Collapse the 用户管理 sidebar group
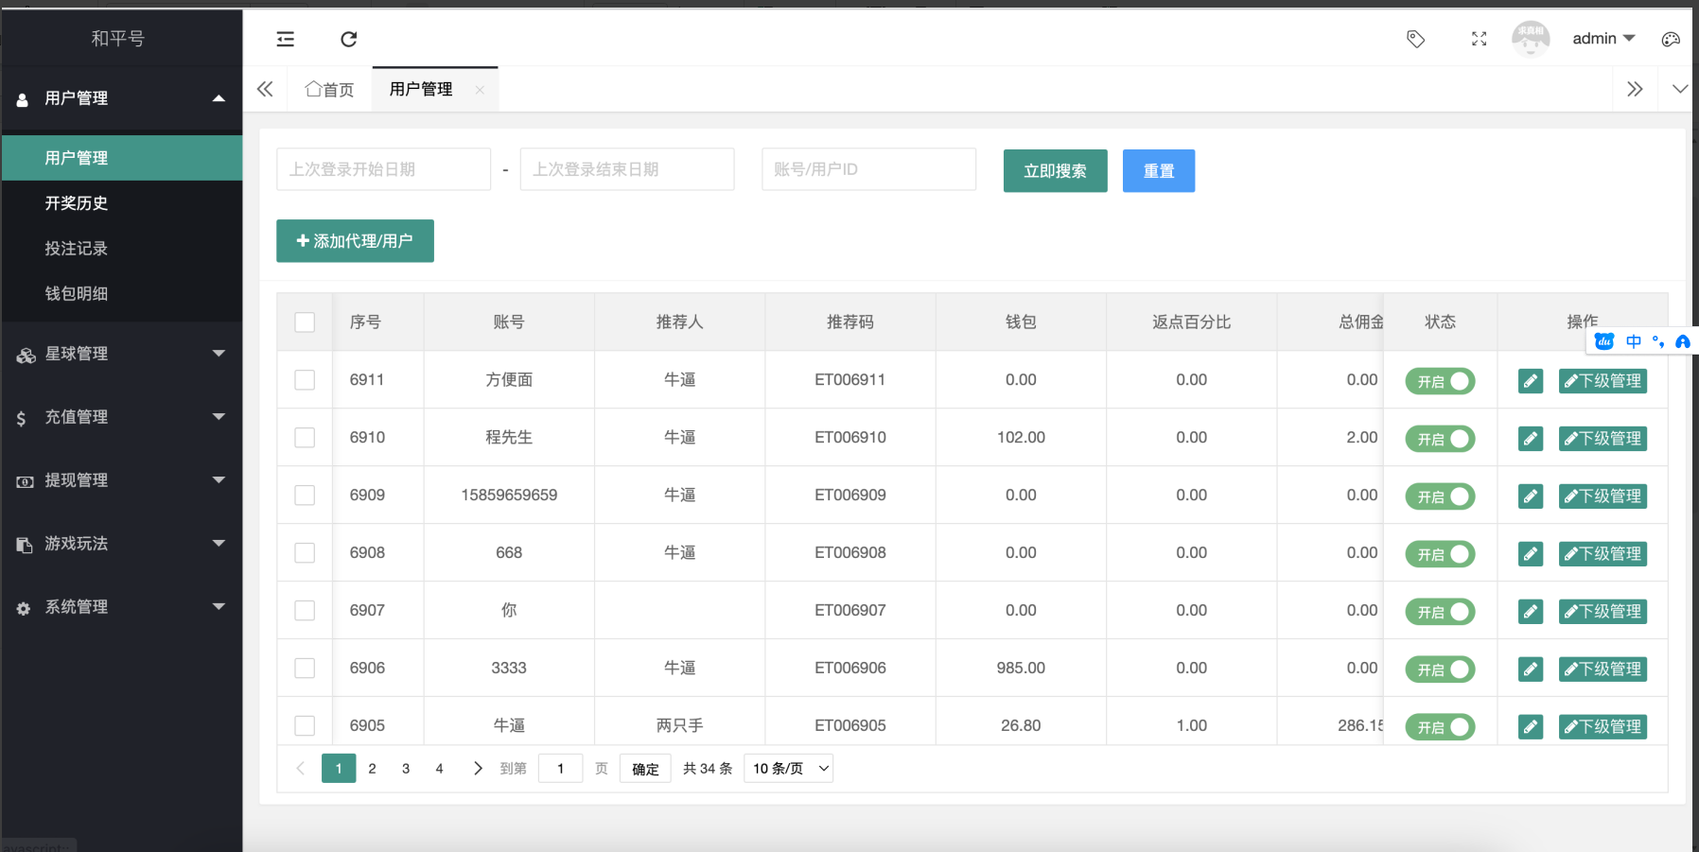1699x852 pixels. (x=219, y=98)
